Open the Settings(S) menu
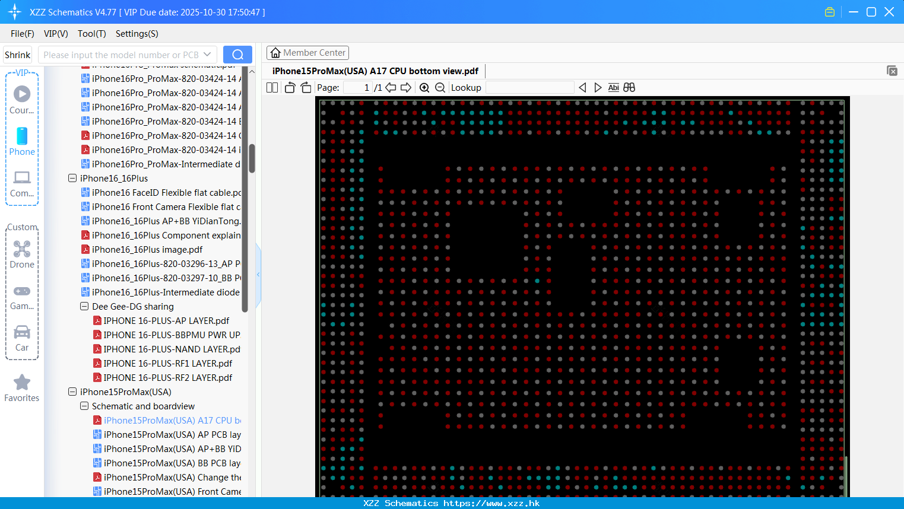This screenshot has height=509, width=904. (x=137, y=34)
